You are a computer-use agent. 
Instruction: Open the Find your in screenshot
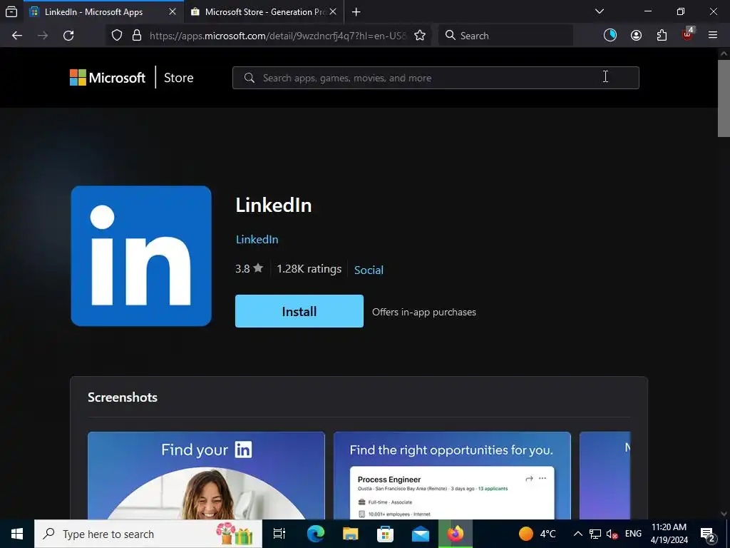206,475
